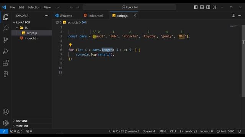The image size is (245, 137).
Task: Change encoding via UTF-8 status item
Action: point(162,131)
